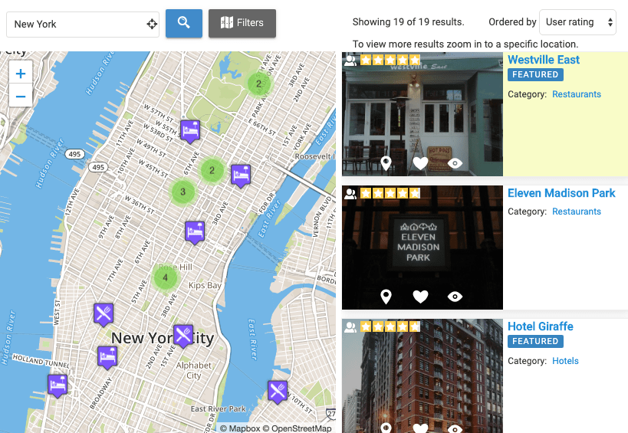Expand the map cluster showing 4

tap(165, 277)
